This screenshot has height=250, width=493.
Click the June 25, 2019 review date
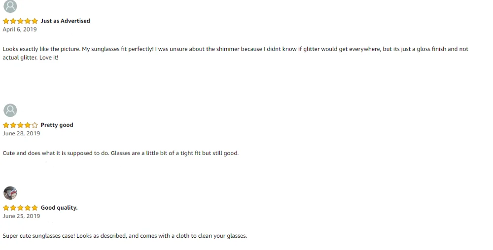pyautogui.click(x=21, y=216)
